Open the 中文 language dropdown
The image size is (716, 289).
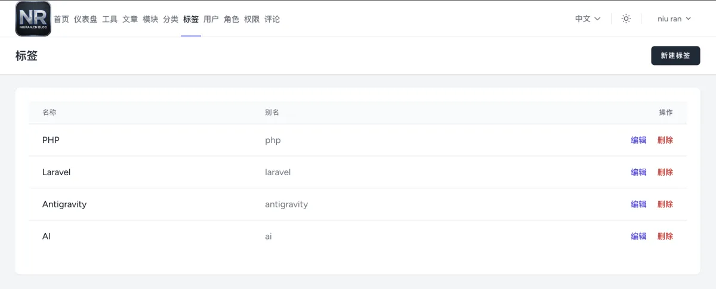point(587,19)
